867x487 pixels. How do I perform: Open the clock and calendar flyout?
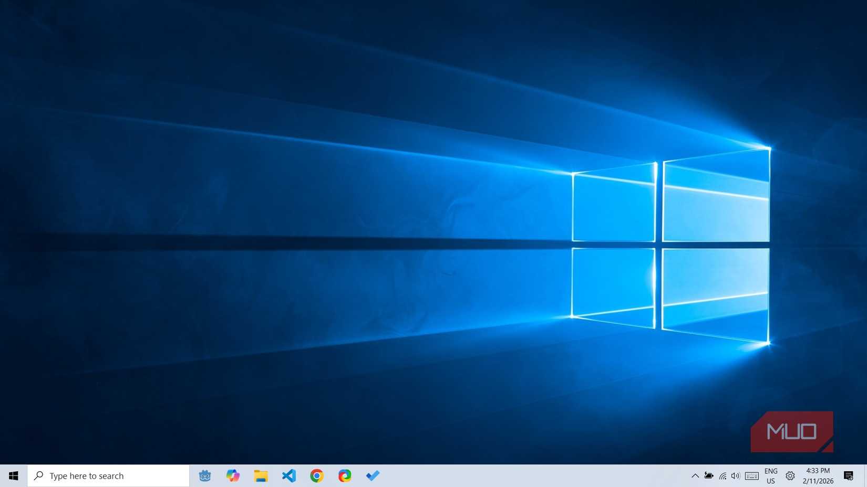pos(818,475)
